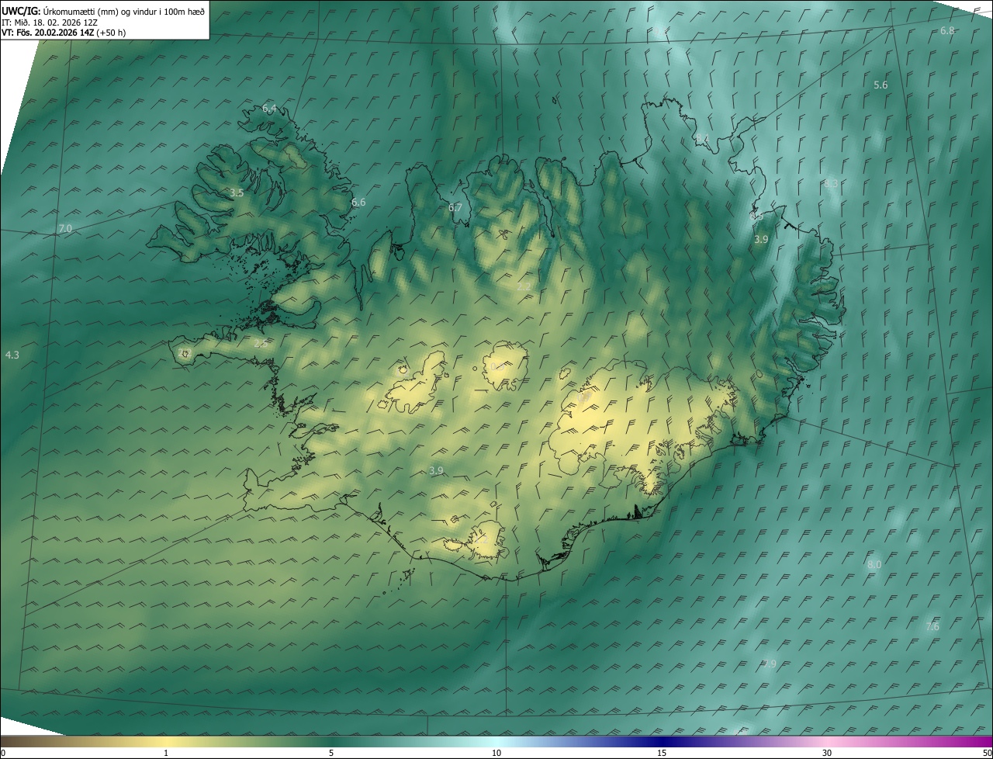Pick the dark navy band of the color scale

662,741
